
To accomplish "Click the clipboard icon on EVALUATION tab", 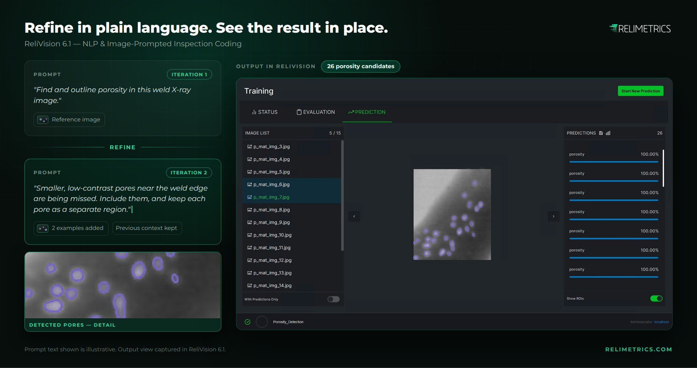I will [x=299, y=112].
